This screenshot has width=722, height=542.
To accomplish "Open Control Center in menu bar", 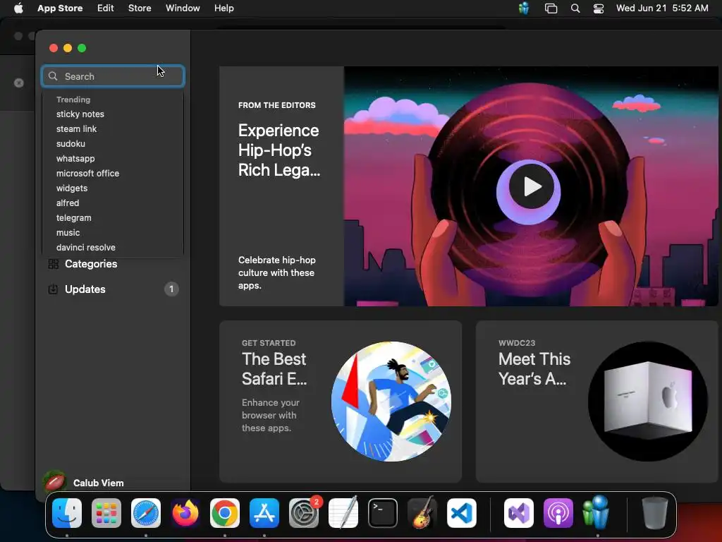I will coord(598,8).
